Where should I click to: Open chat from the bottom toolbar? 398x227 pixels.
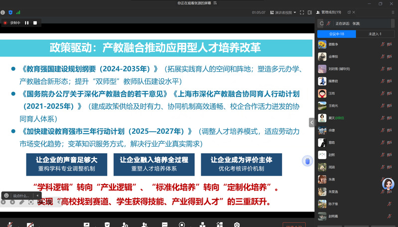(x=165, y=225)
